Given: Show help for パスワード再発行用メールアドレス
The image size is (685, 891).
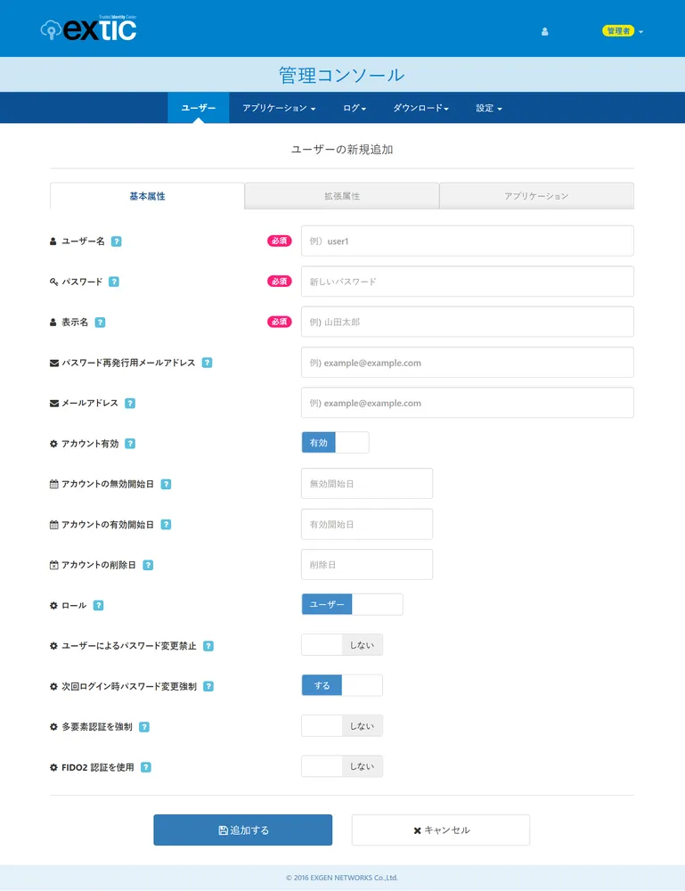Looking at the screenshot, I should click(207, 363).
